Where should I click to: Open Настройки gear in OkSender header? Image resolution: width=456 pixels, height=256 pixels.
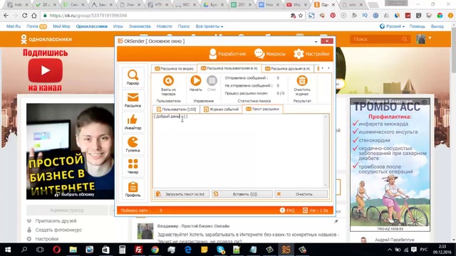(x=311, y=54)
